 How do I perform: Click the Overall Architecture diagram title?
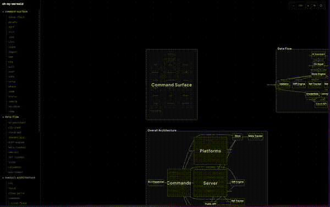(x=162, y=130)
